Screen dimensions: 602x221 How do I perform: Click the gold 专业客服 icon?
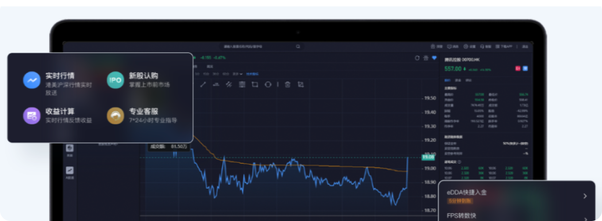pyautogui.click(x=116, y=116)
